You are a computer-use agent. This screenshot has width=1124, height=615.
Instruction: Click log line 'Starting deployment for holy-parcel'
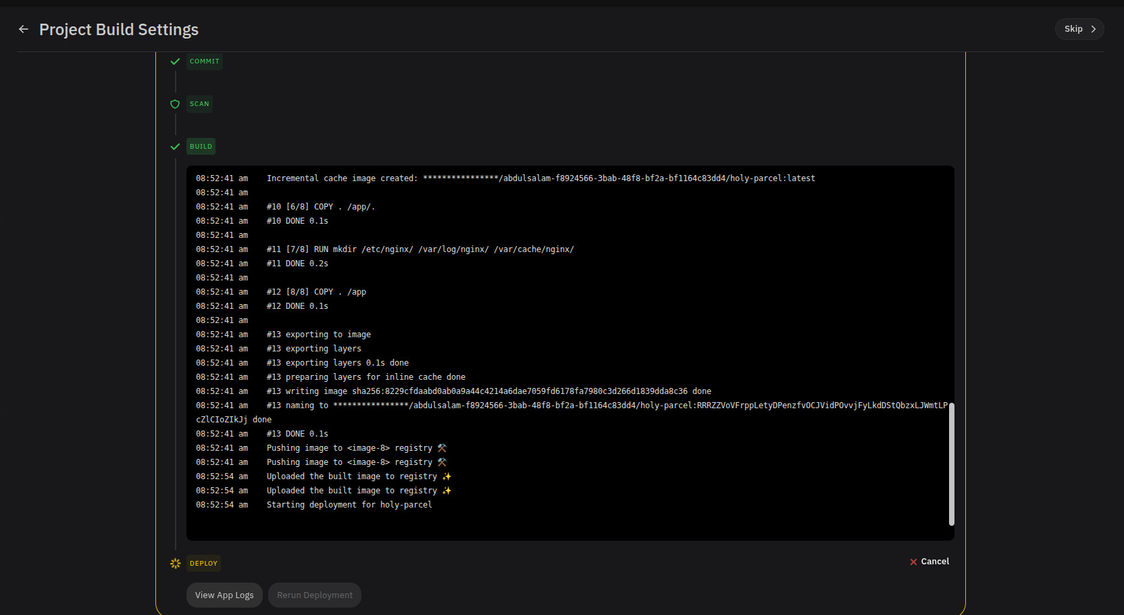tap(349, 505)
